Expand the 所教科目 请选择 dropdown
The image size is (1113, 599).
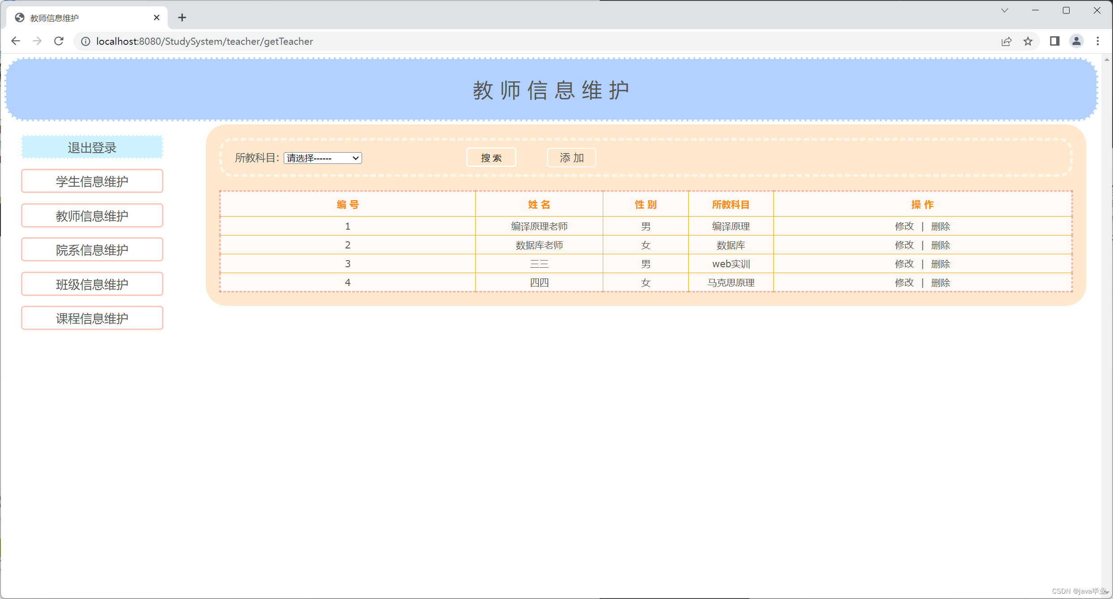pyautogui.click(x=323, y=158)
